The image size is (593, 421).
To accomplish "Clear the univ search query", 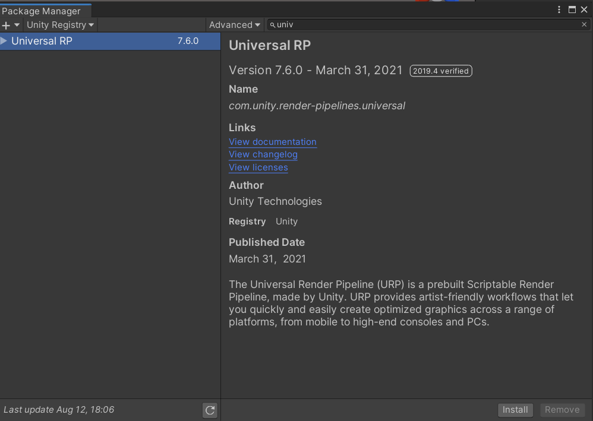I will coord(584,24).
